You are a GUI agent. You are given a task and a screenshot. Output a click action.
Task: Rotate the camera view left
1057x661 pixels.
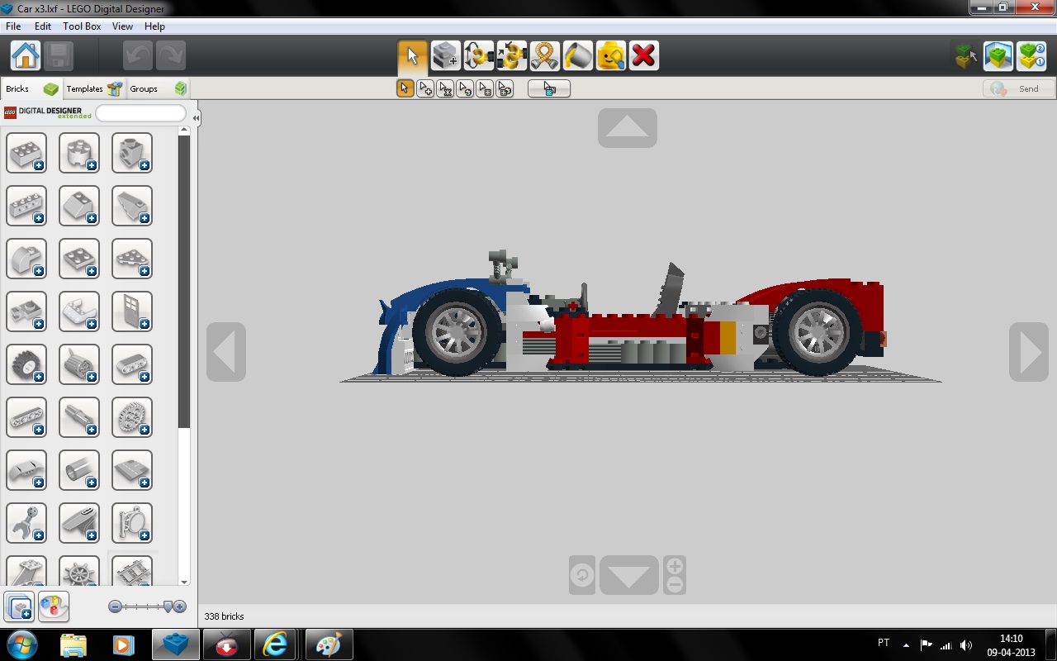226,352
